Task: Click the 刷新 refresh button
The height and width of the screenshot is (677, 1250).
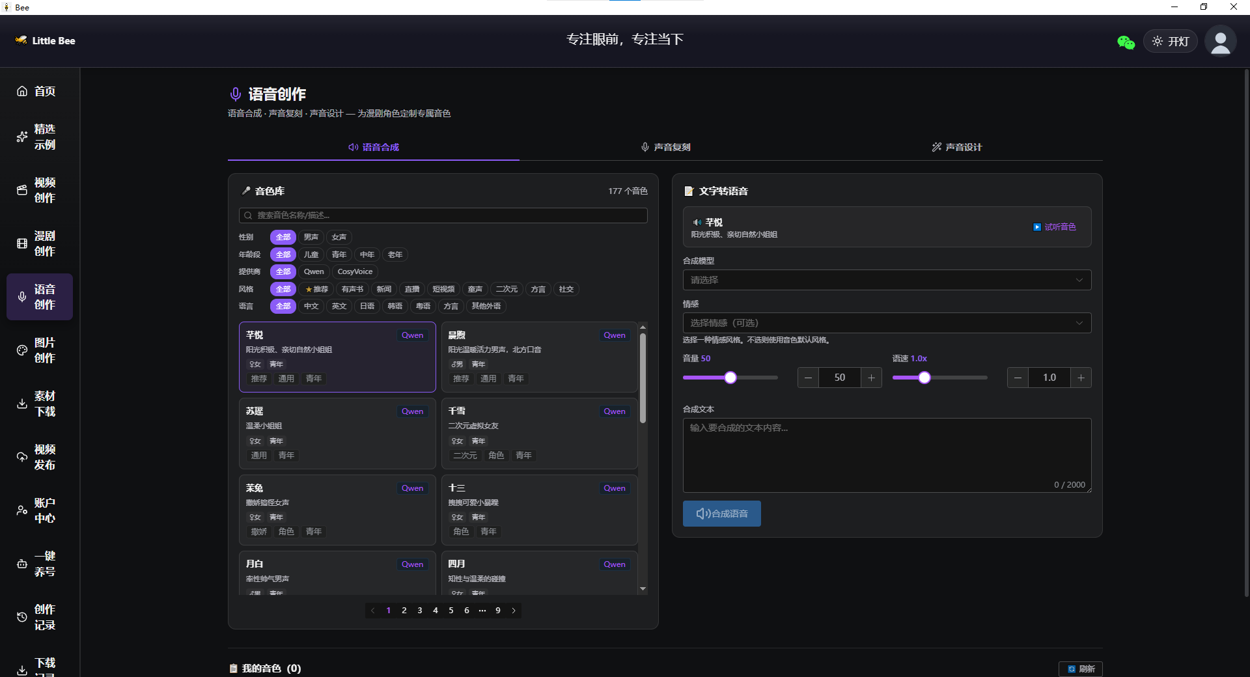Action: pos(1080,669)
